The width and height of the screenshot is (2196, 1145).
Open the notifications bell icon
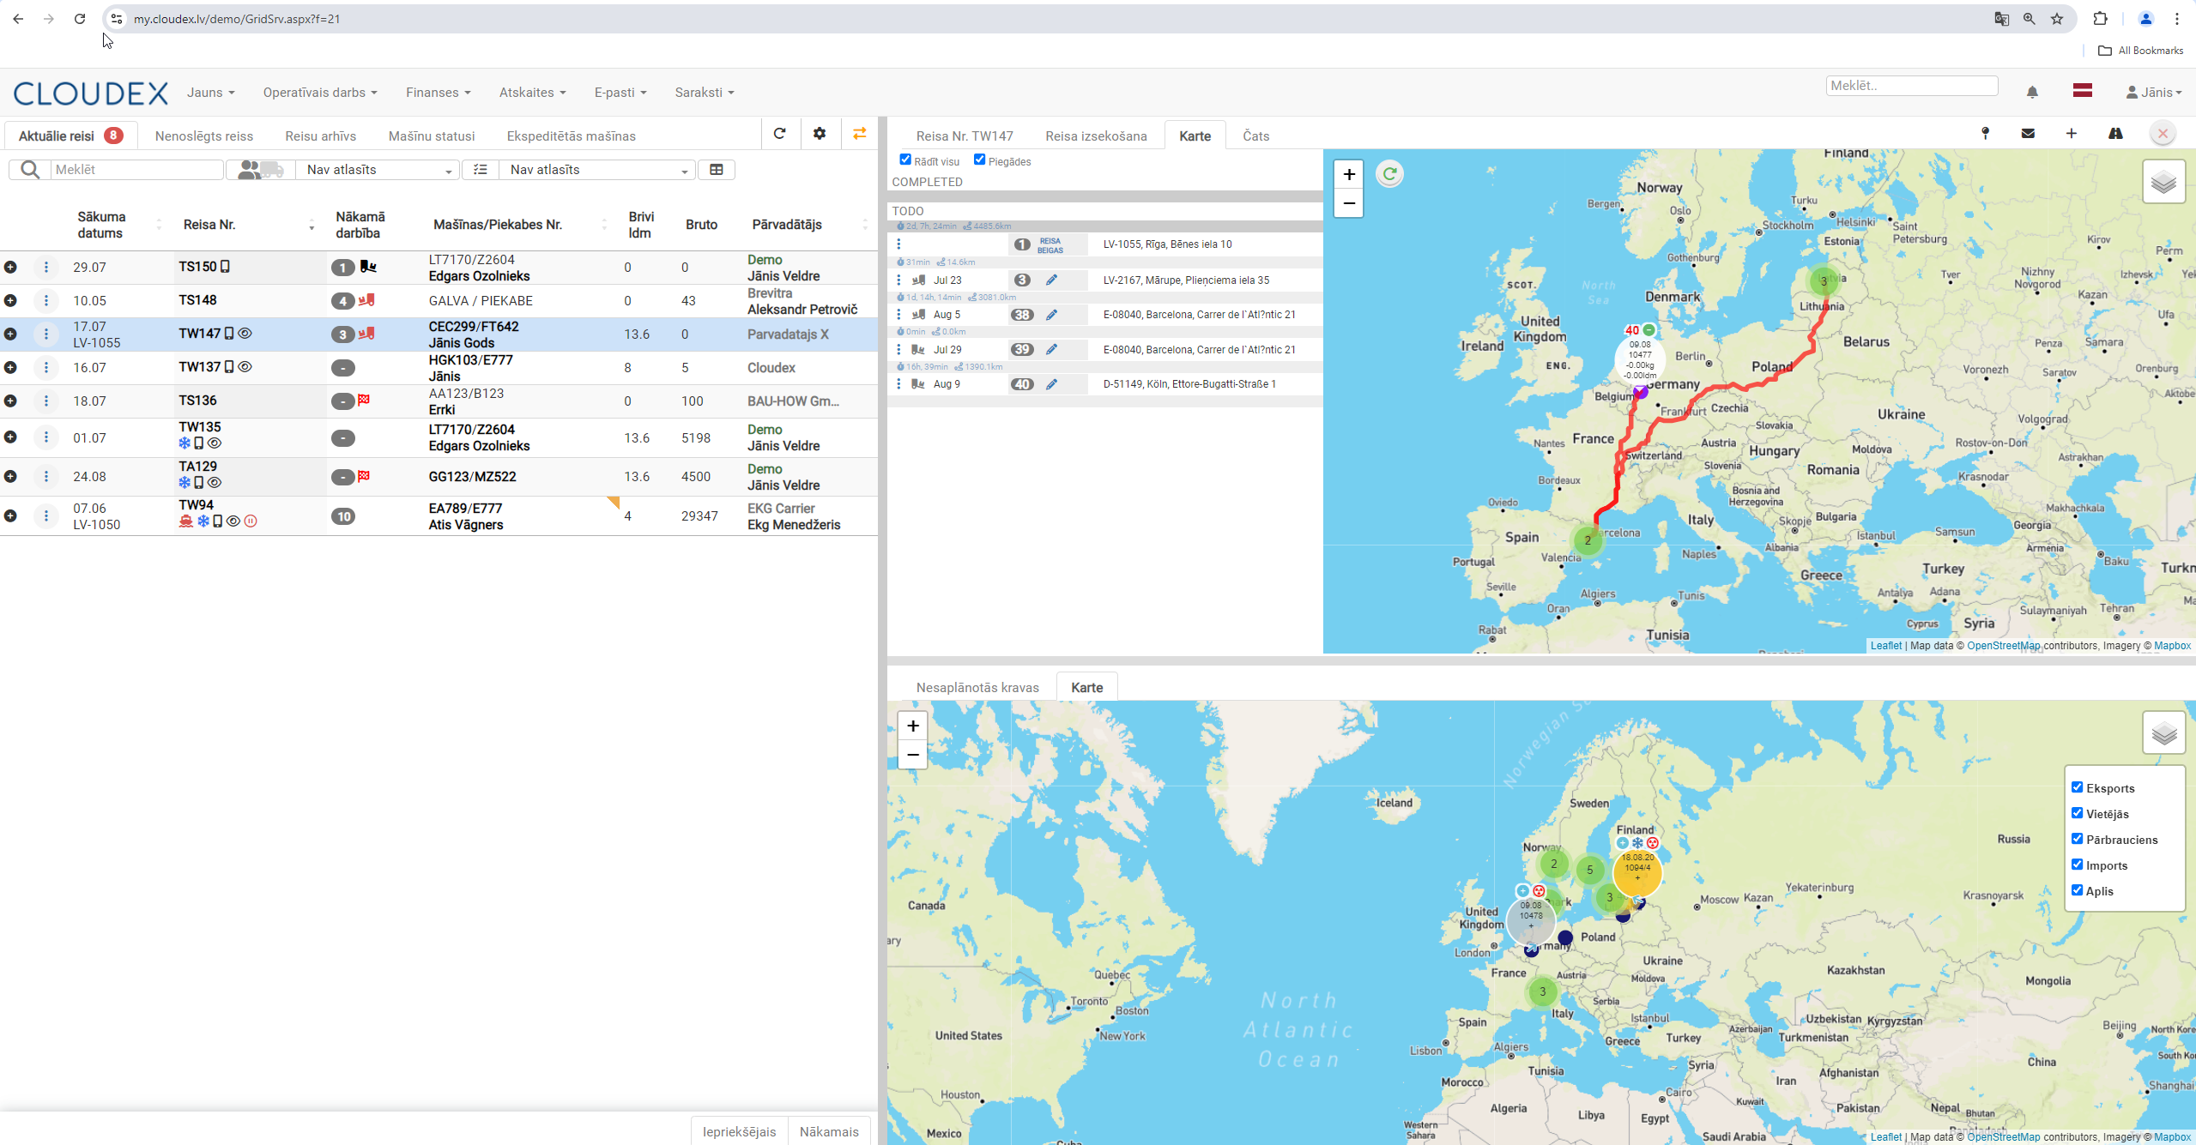pos(2032,93)
